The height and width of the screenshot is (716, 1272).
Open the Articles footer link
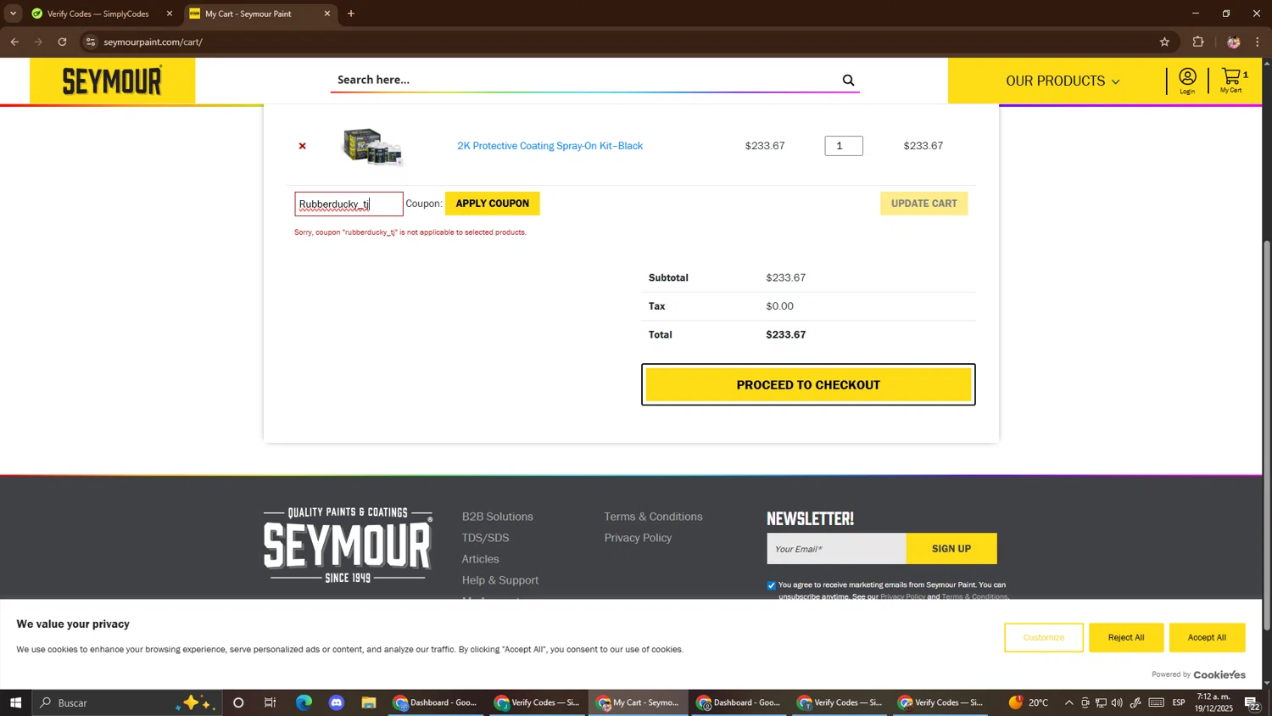pos(480,559)
